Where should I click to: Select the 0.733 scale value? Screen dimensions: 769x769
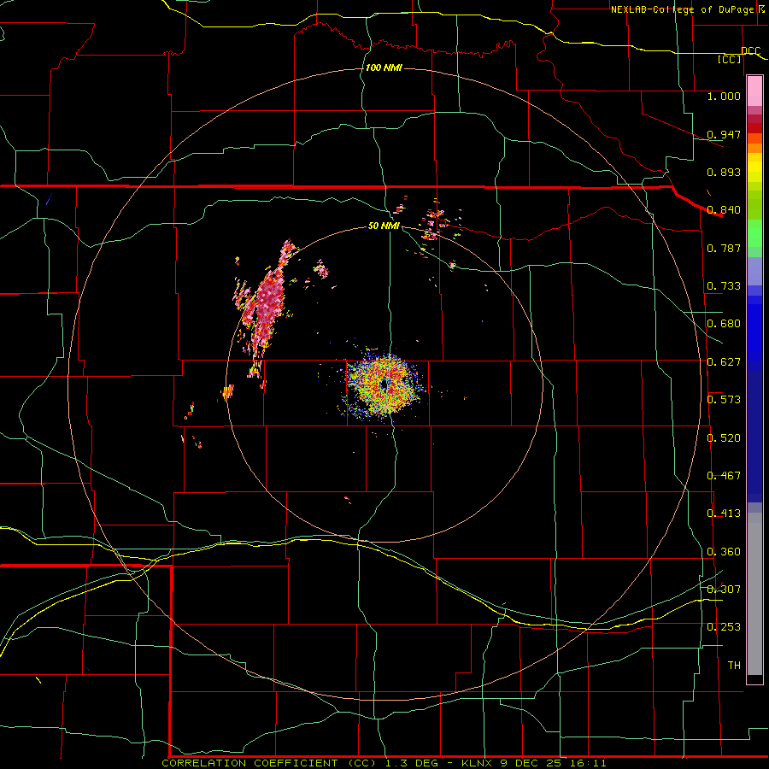(x=724, y=286)
